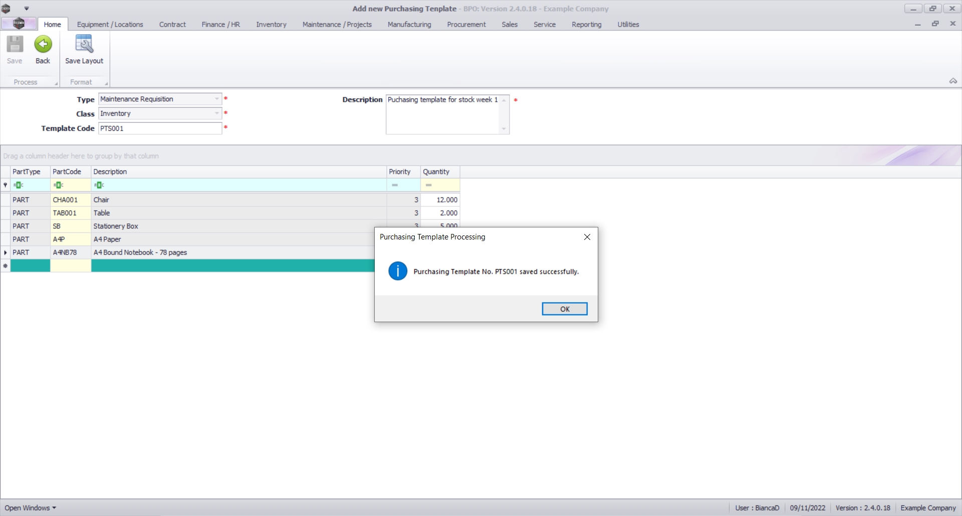Screen dimensions: 962x516
Task: Open the Class dropdown list
Action: (x=217, y=114)
